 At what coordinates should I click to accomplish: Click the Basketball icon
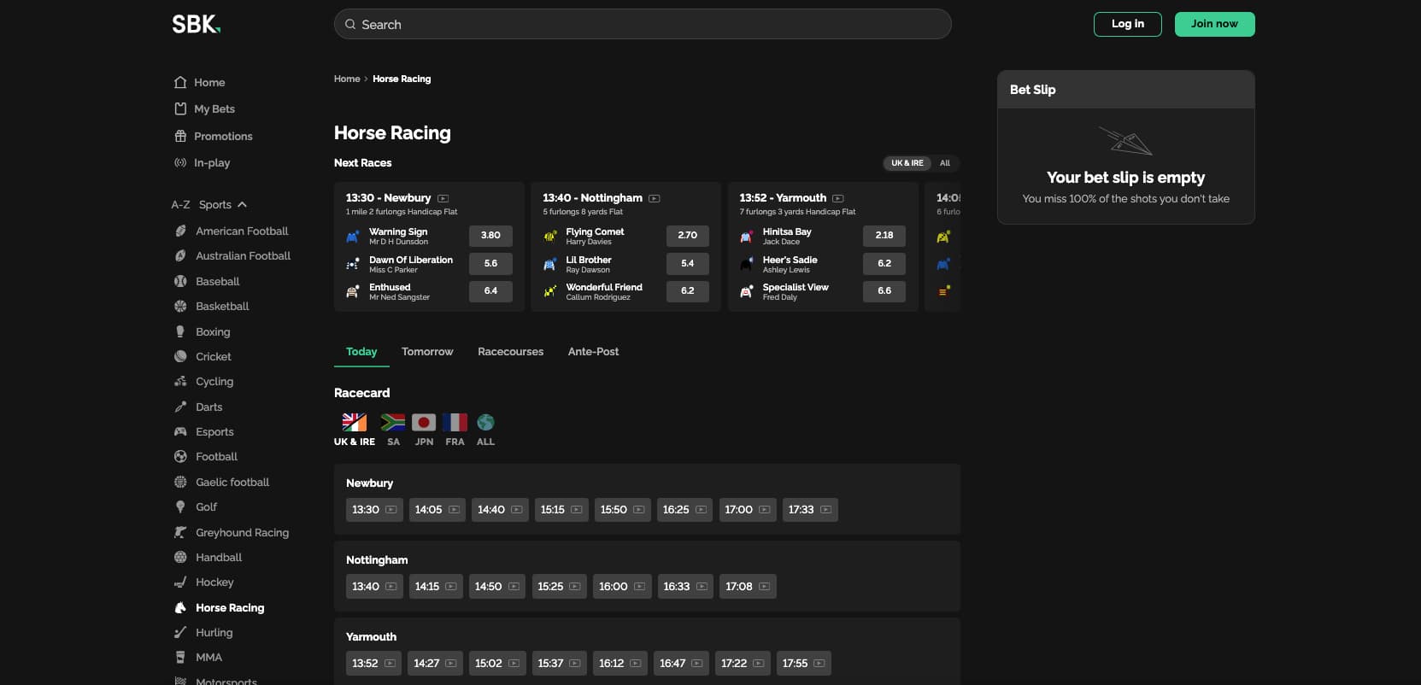tap(180, 307)
